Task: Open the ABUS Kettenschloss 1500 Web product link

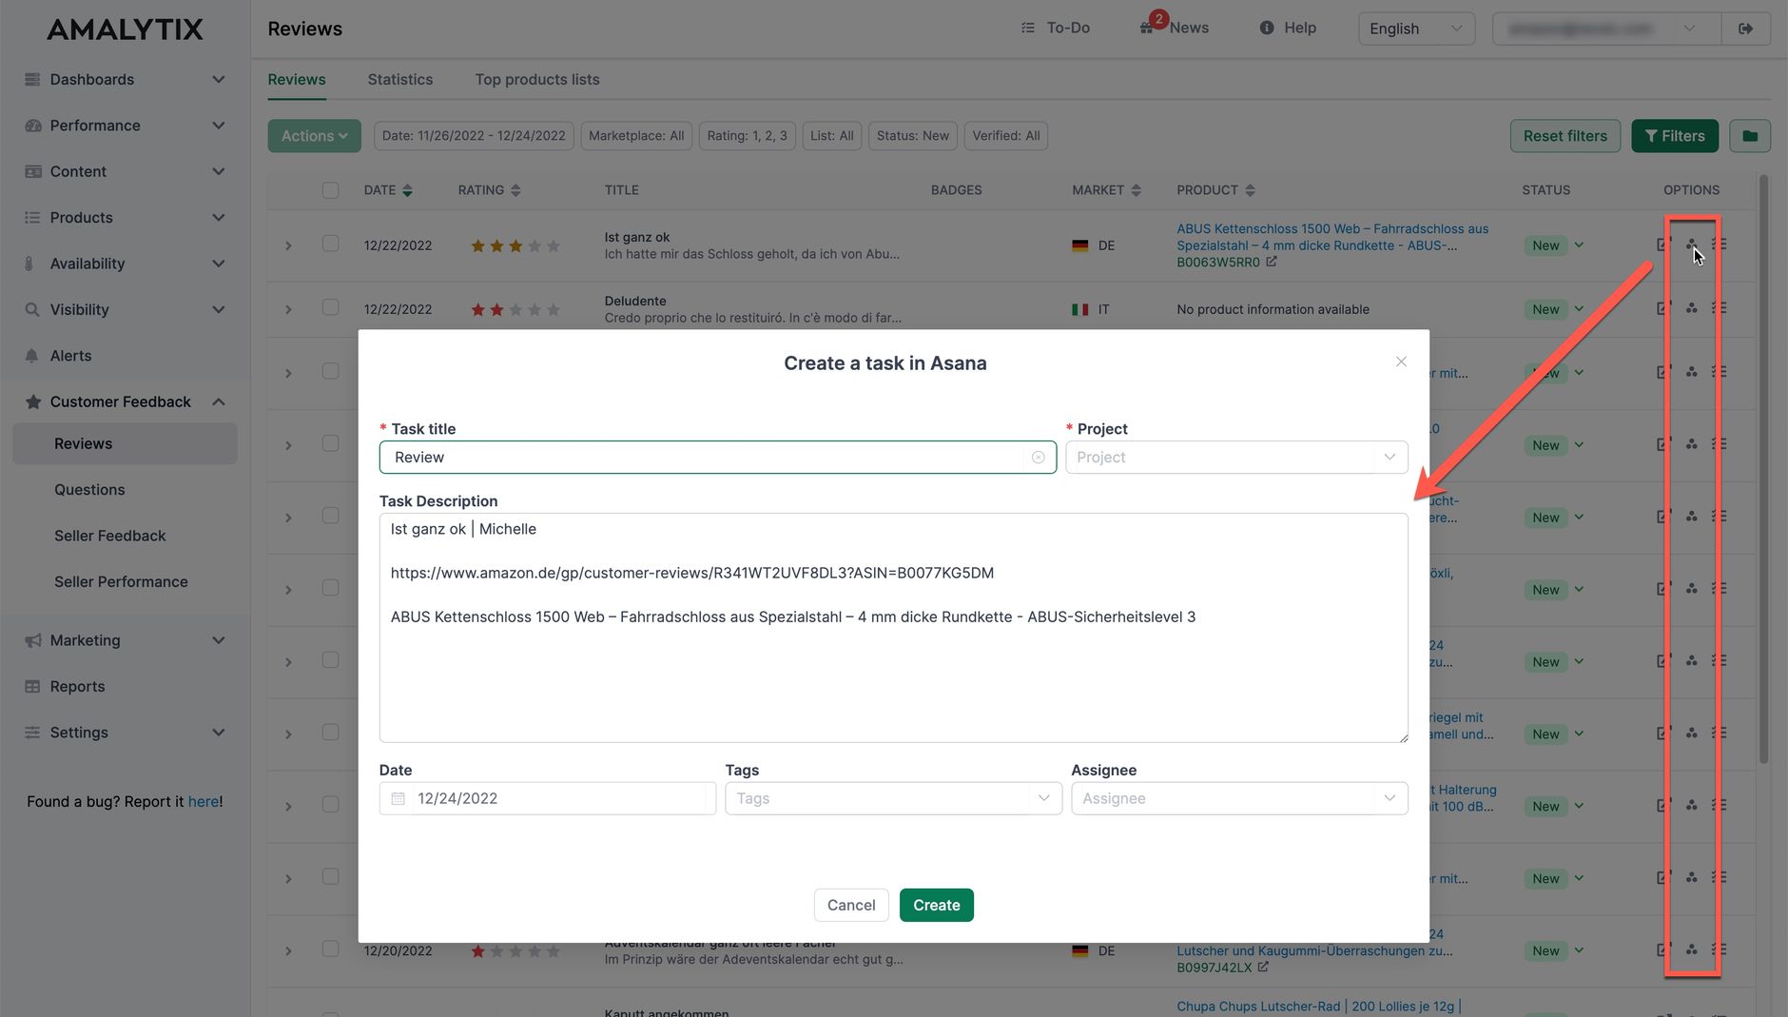Action: coord(1331,237)
